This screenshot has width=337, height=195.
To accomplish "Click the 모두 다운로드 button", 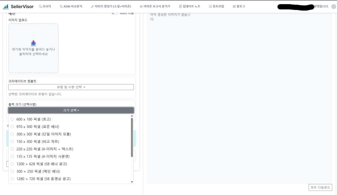I will click(x=320, y=187).
